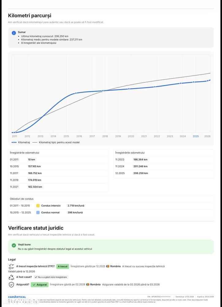Screen dimensions: 222x307
Task: Click the ITP inspection checklist icon
Action: pos(11,266)
